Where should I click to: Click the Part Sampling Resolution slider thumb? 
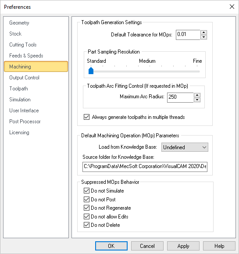point(91,71)
